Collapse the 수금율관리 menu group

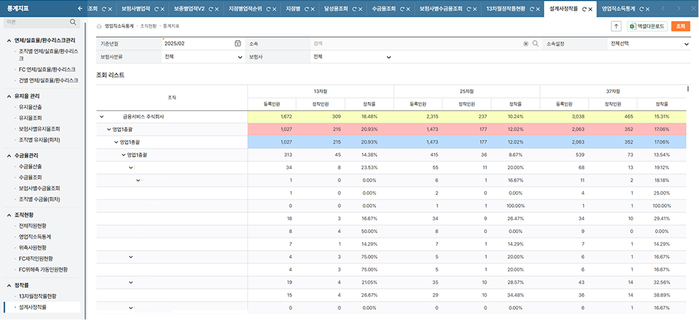[x=9, y=156]
